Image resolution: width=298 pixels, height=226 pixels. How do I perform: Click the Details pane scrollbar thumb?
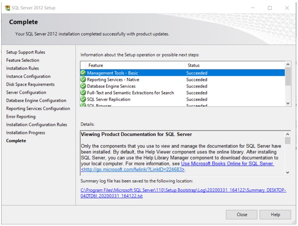pos(287,141)
